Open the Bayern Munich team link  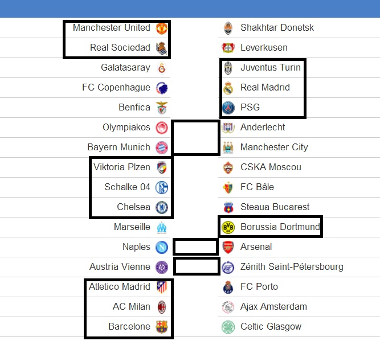click(x=119, y=147)
